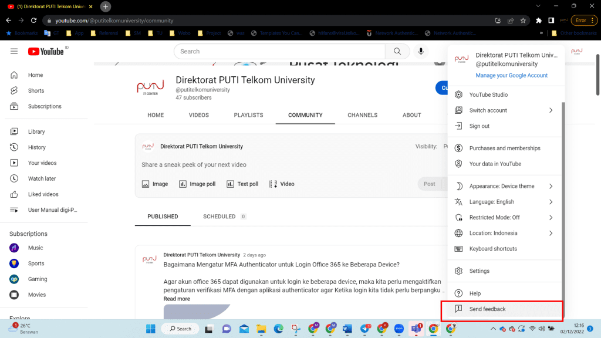Switch to the ABOUT tab
This screenshot has width=601, height=338.
411,115
